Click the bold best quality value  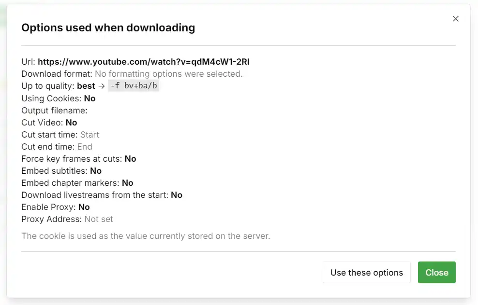tap(86, 86)
